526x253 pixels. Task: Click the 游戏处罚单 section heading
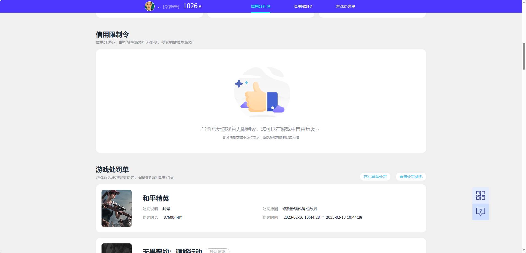(x=112, y=170)
